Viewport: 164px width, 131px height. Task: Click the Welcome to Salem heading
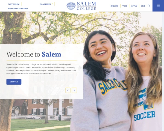pos(34,54)
